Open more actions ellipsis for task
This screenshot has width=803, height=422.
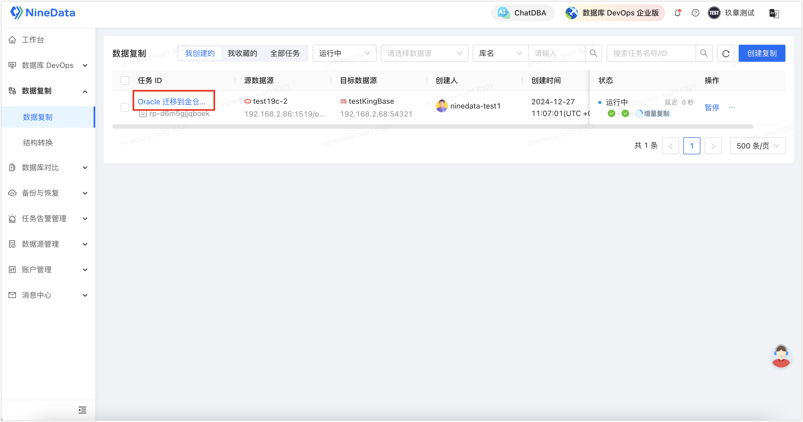pos(732,107)
